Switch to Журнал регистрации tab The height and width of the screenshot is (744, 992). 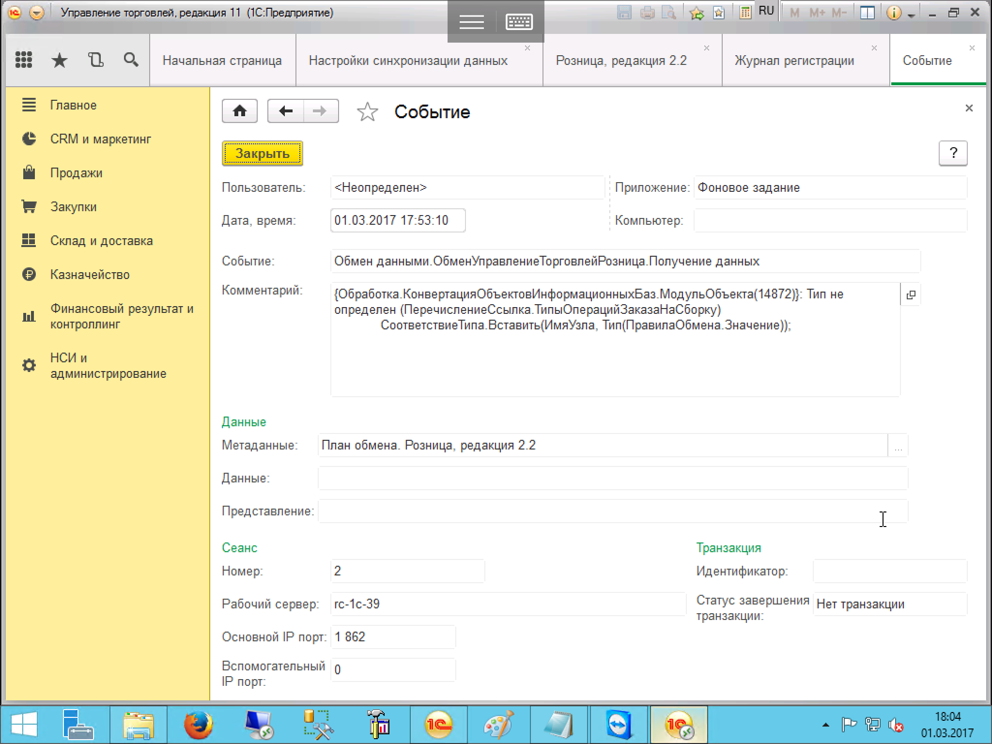point(794,61)
